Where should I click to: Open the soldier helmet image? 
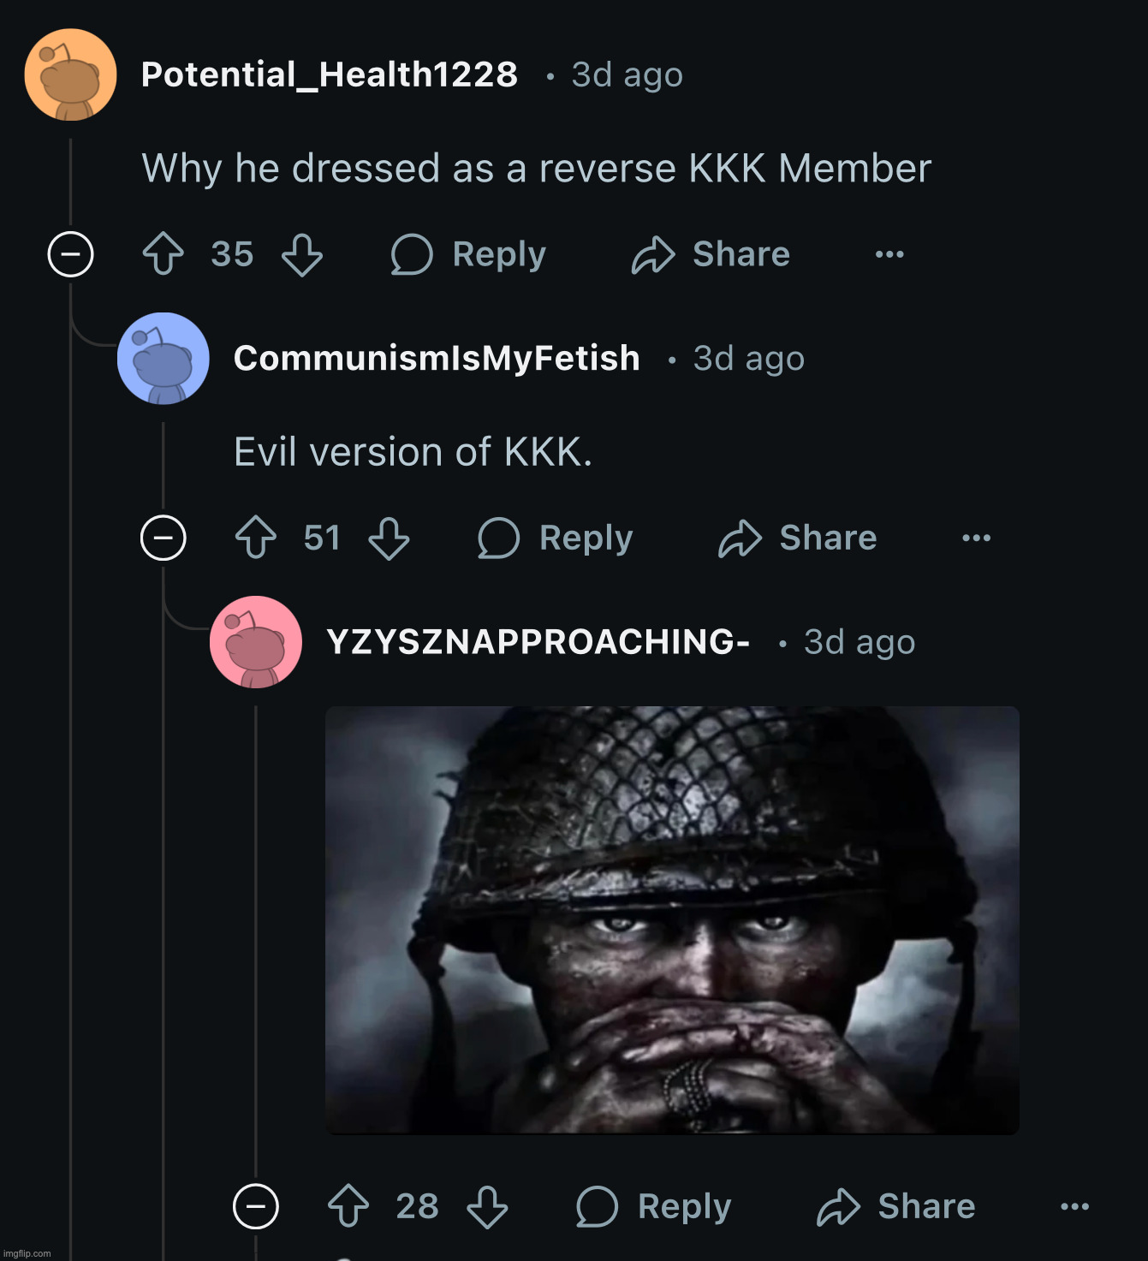point(672,920)
